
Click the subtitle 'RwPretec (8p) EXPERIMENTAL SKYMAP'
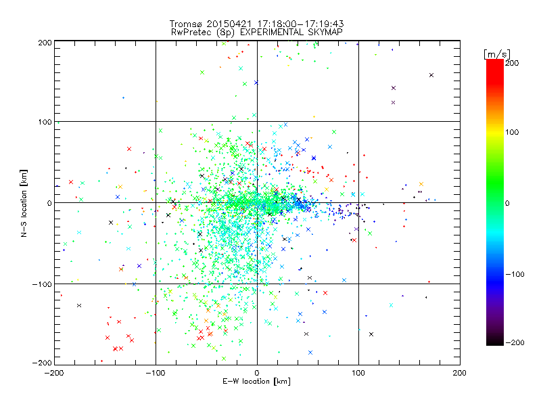click(256, 32)
